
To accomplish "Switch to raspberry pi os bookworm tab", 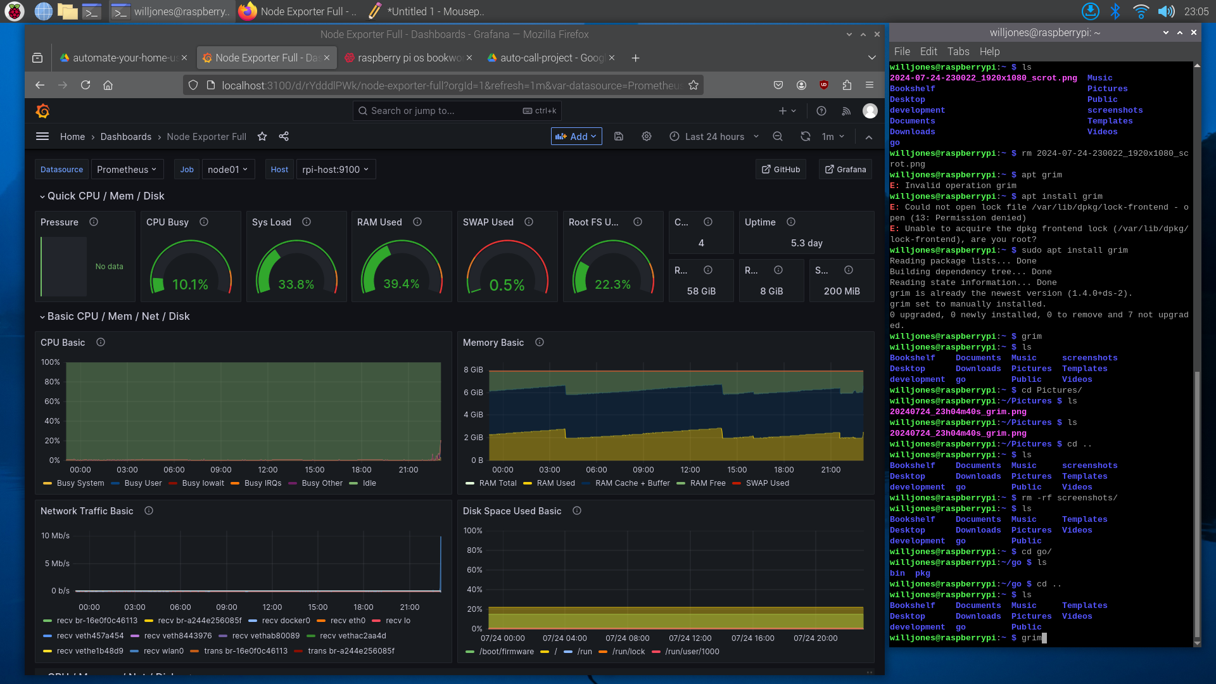I will click(x=408, y=58).
